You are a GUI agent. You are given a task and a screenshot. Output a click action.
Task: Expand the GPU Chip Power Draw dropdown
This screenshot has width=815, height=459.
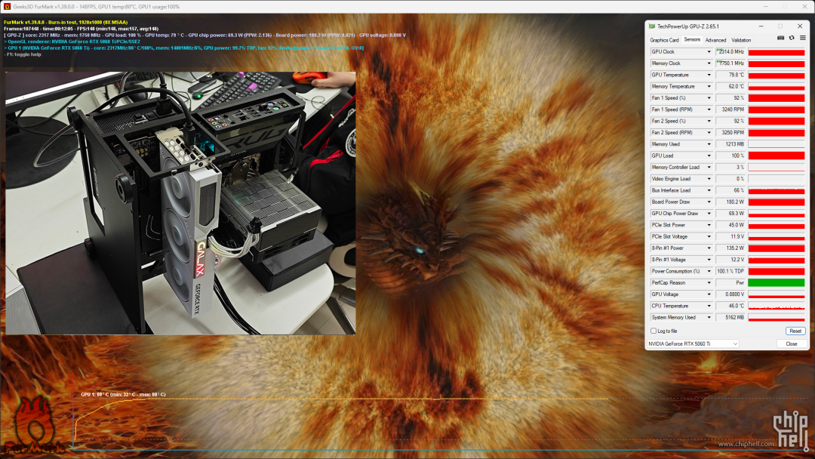709,213
